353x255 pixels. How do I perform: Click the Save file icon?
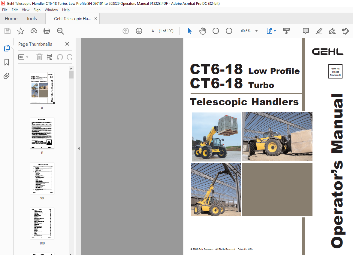[8, 31]
